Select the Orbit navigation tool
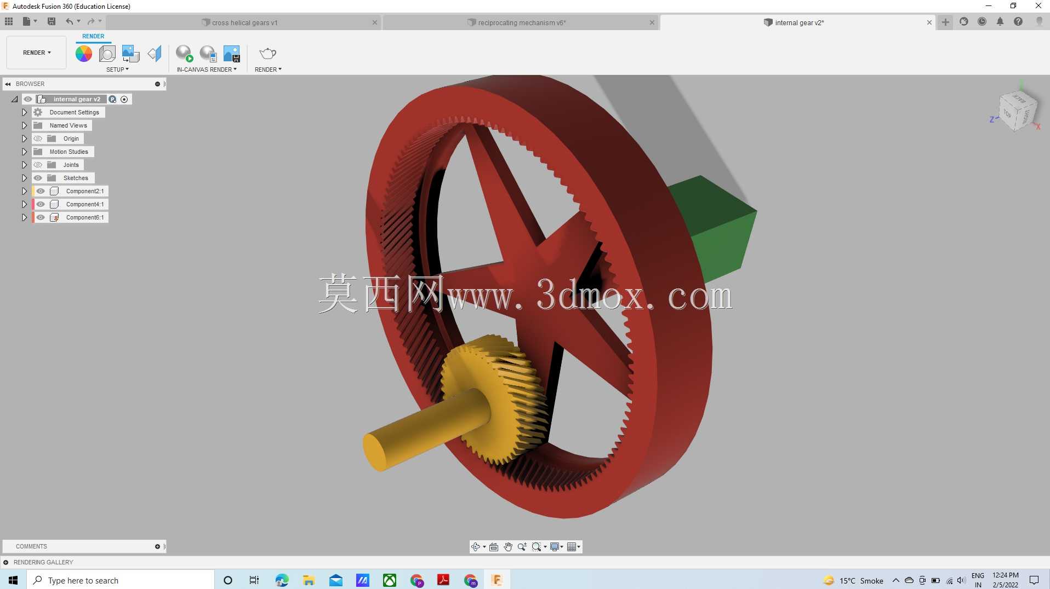Screen dimensions: 1050x589 [476, 547]
